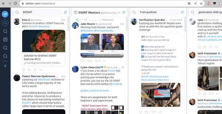Like the Verification Quiz Bot tweet
Viewport: 222px width, 114px height.
[x=153, y=112]
